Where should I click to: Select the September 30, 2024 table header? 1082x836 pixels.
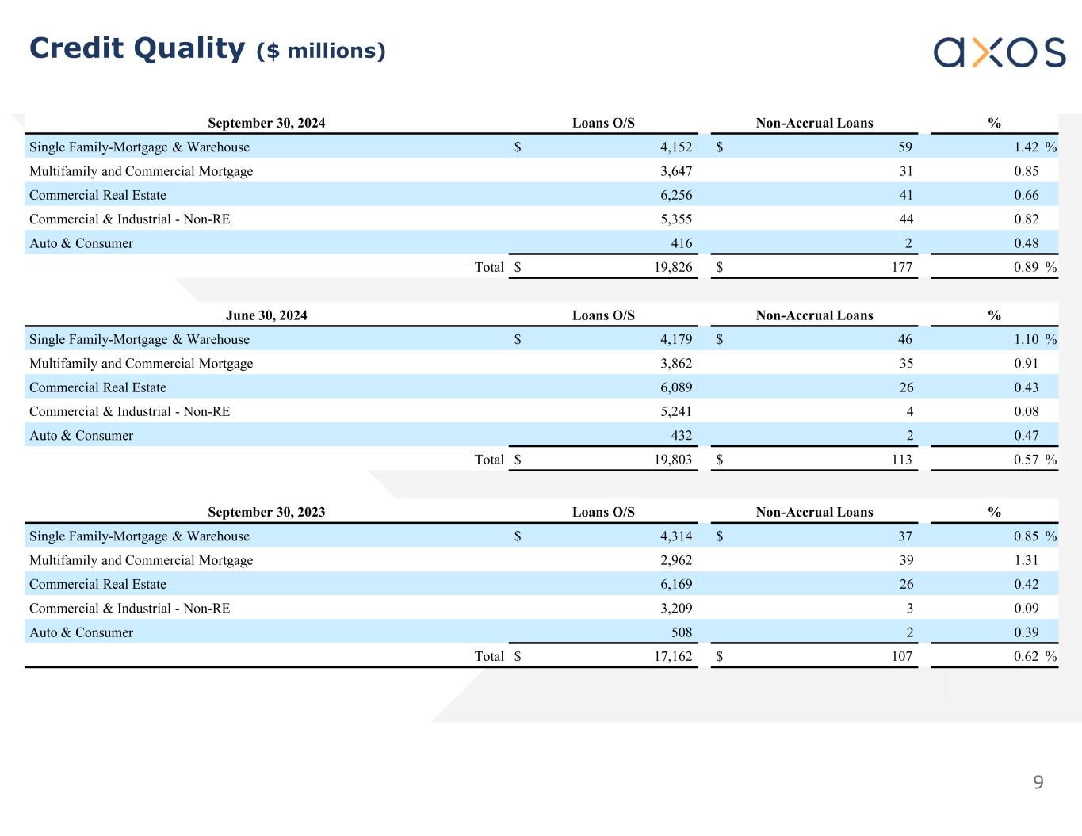point(266,123)
